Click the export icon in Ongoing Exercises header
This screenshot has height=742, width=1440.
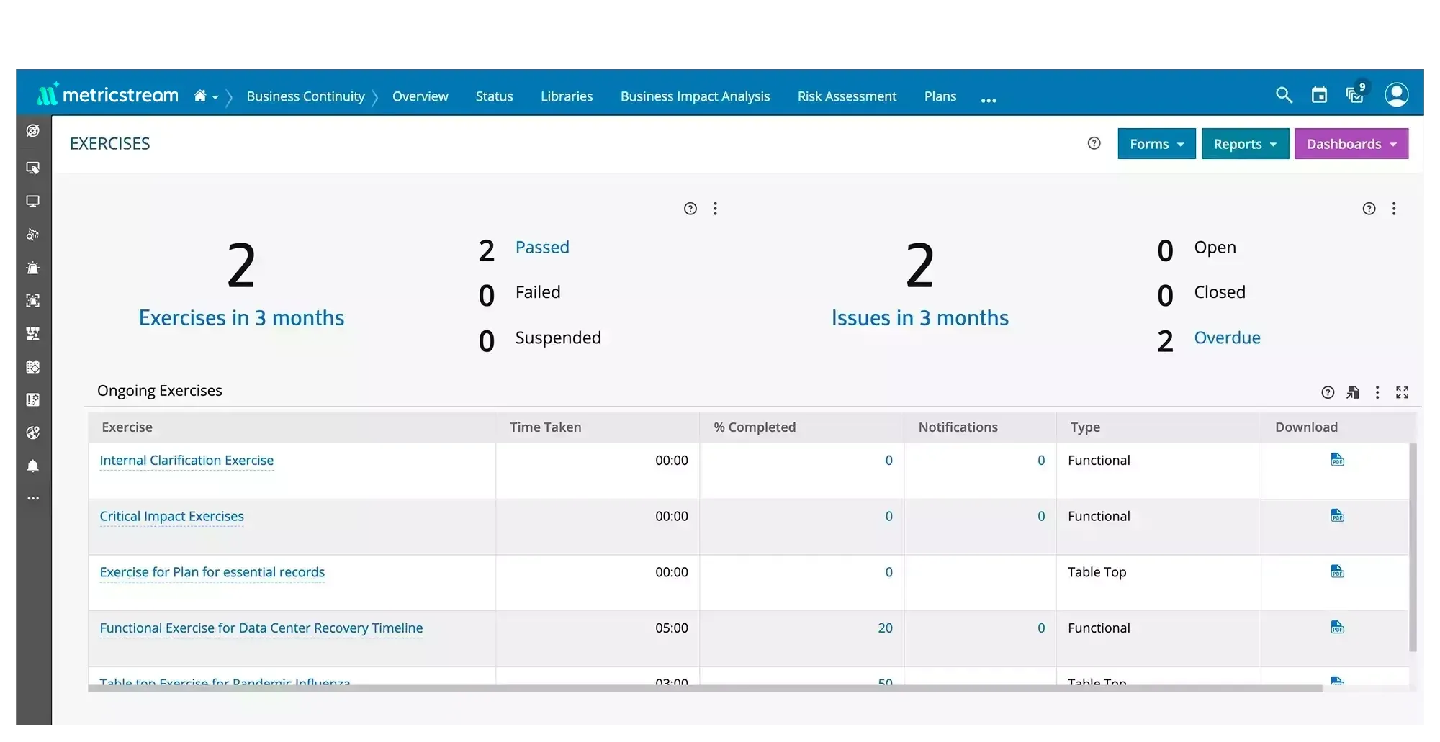coord(1353,392)
